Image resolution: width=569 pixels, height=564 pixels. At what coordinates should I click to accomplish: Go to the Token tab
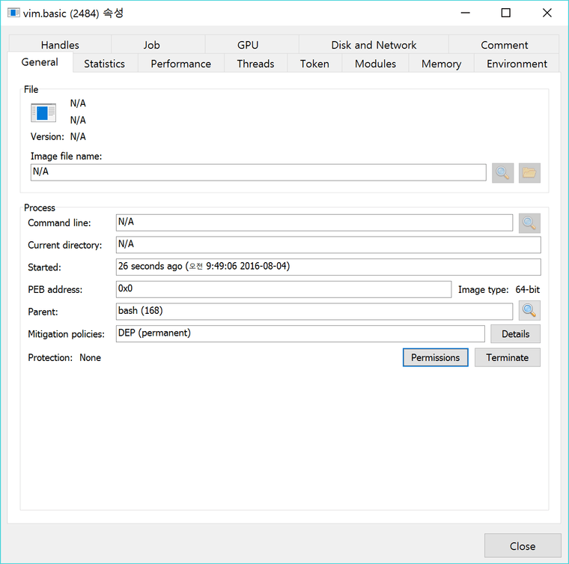tap(314, 64)
